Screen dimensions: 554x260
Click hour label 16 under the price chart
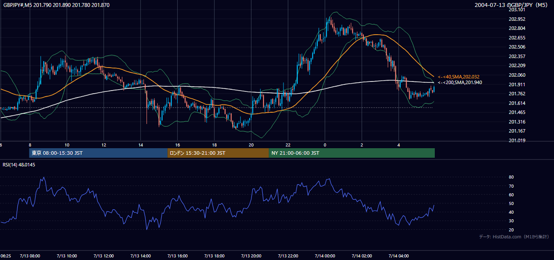tap(177, 145)
